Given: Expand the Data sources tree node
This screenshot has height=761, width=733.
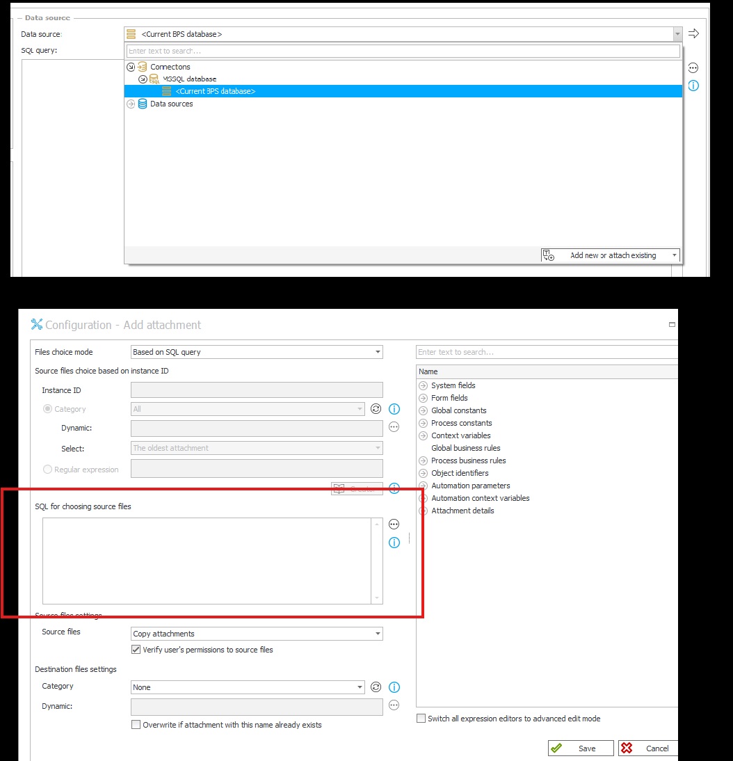Looking at the screenshot, I should [131, 104].
